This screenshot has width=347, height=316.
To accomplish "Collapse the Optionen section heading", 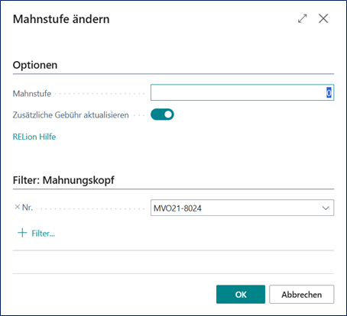I will (x=35, y=65).
